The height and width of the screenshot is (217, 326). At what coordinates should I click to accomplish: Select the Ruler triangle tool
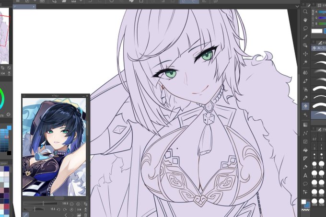click(305, 159)
